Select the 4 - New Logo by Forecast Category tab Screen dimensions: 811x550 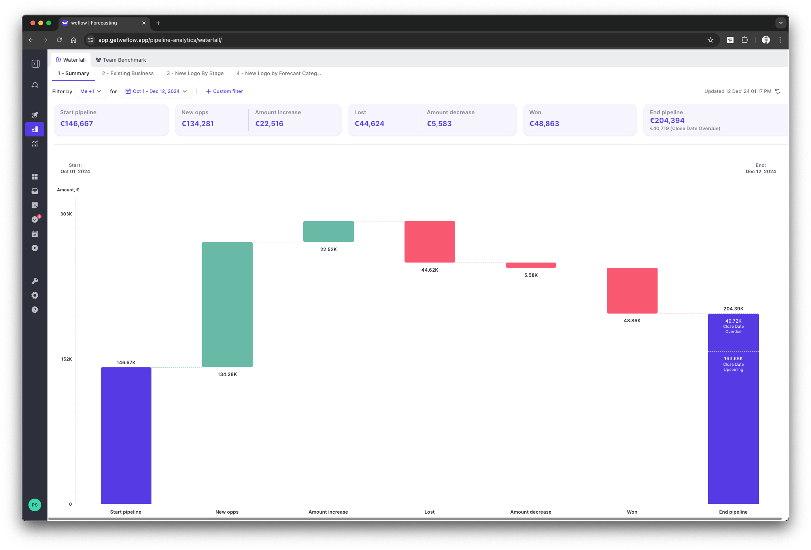[279, 74]
